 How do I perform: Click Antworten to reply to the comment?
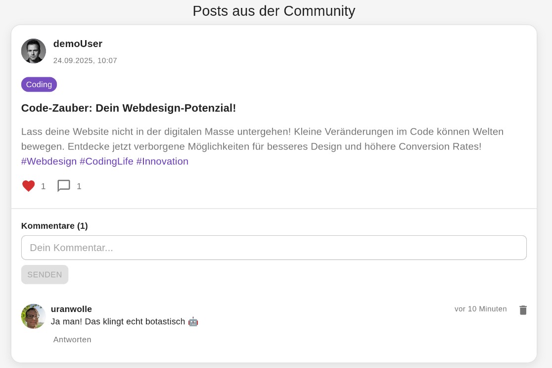pos(72,340)
